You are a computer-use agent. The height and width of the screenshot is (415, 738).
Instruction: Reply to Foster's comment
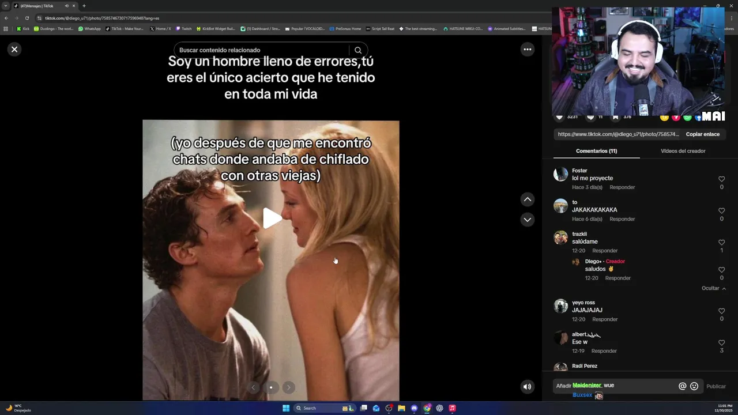pos(622,187)
